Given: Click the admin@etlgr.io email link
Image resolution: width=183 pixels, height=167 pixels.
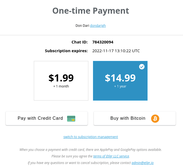Looking at the screenshot, I should pyautogui.click(x=142, y=163).
